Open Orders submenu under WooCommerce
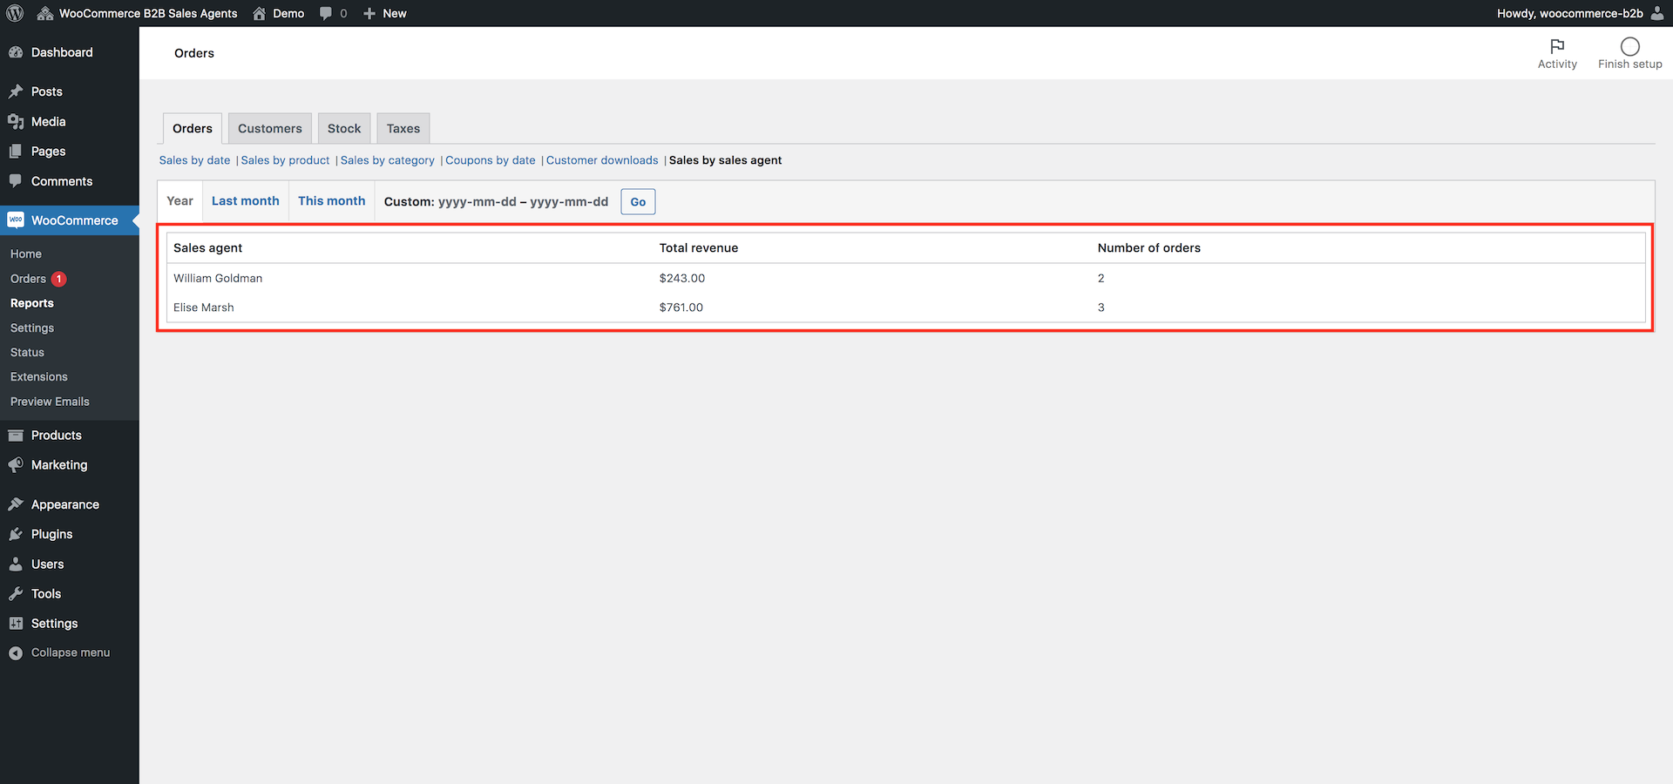1673x784 pixels. click(x=29, y=279)
